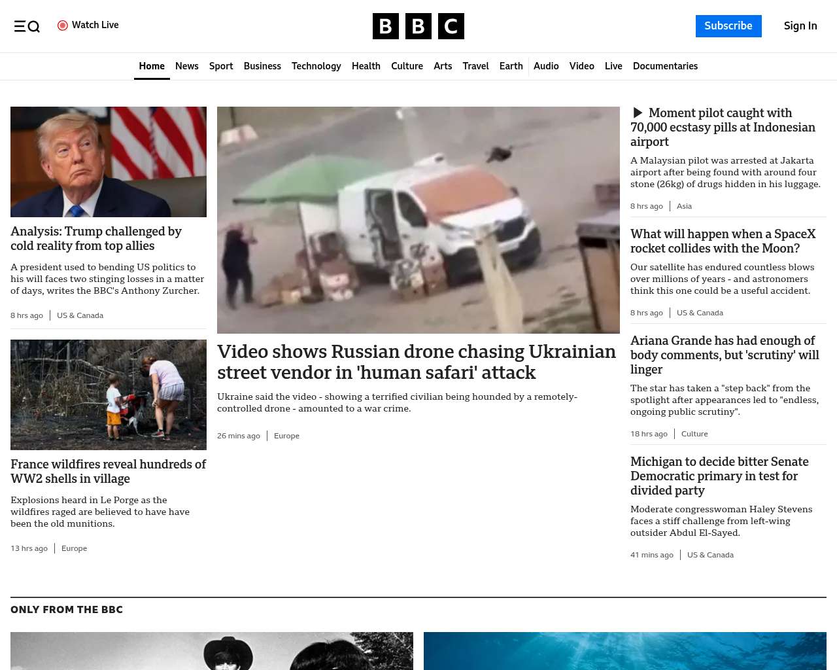
Task: Click the Culture tag under Ariana Grande story
Action: click(x=694, y=434)
